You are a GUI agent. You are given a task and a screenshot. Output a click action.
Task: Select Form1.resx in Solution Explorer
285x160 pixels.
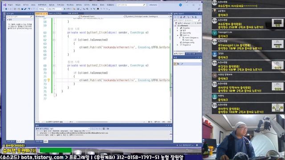pyautogui.click(x=189, y=40)
